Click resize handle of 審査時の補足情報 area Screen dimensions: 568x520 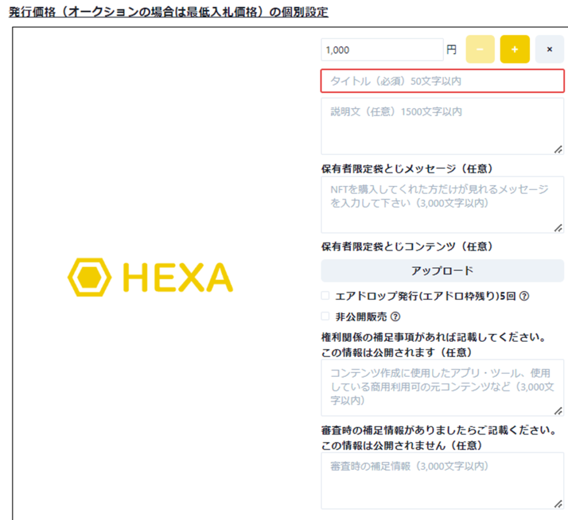[558, 504]
